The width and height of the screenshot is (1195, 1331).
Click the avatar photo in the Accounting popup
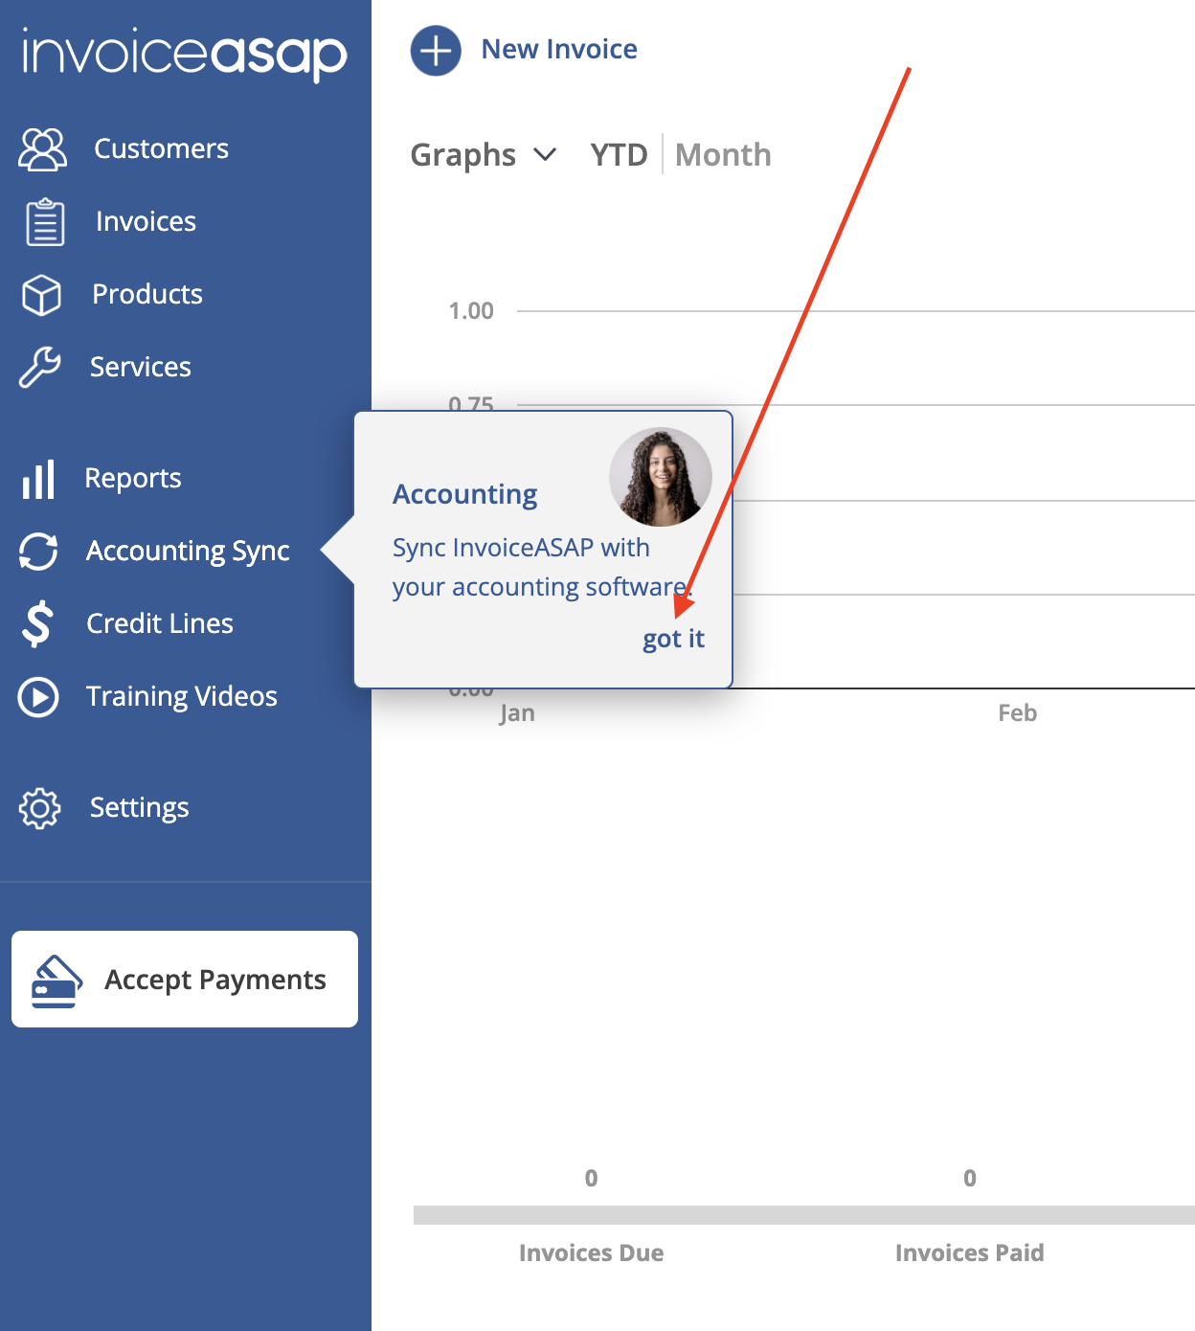click(660, 476)
